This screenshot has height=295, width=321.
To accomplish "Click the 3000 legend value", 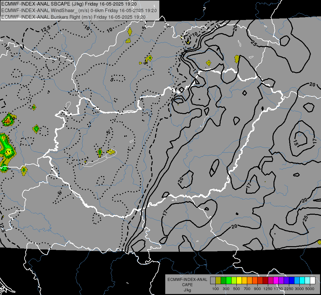I will tap(299, 289).
